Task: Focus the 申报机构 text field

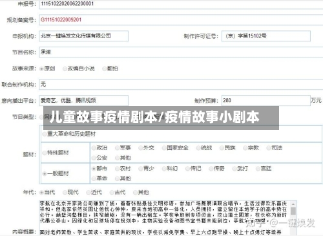Action: [84, 36]
